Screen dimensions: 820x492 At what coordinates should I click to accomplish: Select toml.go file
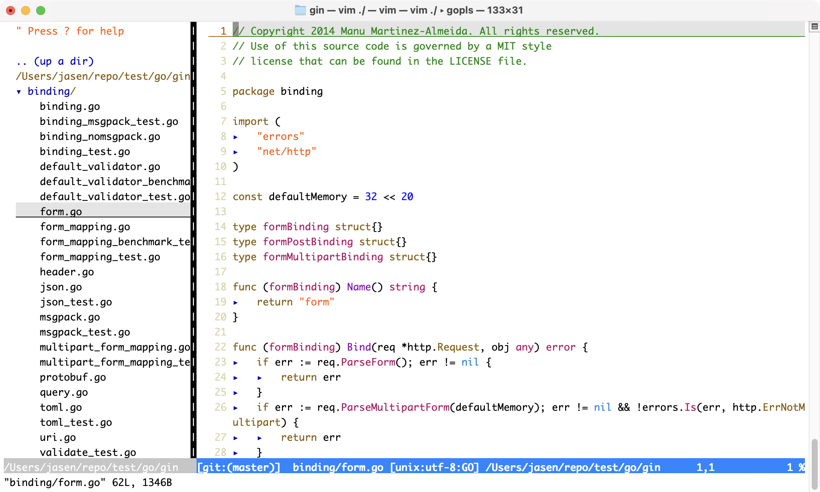[x=61, y=407]
